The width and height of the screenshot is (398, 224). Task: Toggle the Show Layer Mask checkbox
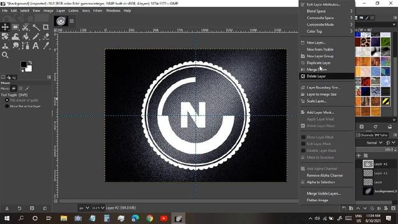pos(303,137)
